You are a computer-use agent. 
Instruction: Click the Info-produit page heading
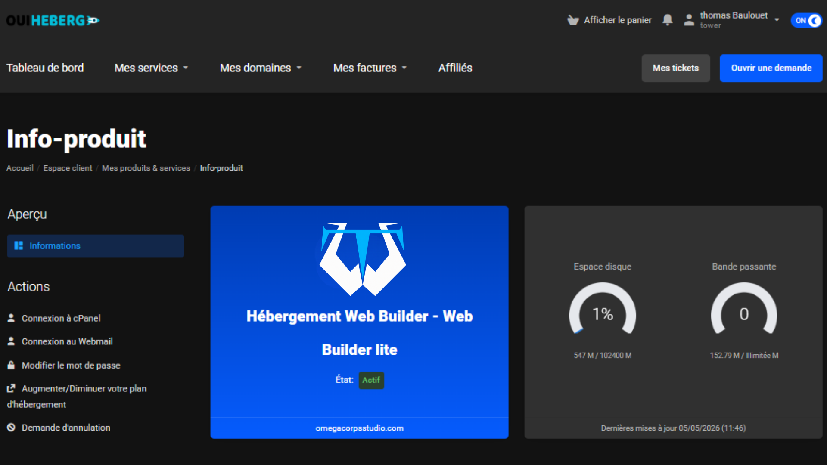click(x=76, y=139)
